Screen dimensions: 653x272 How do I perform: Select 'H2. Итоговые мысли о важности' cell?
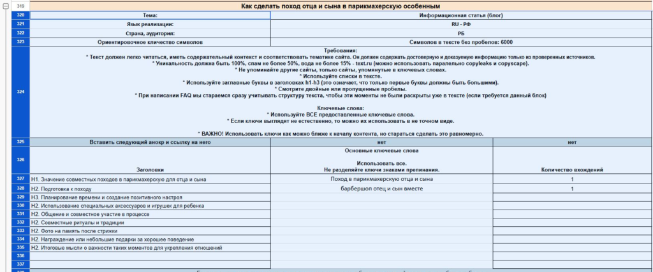tap(150, 248)
